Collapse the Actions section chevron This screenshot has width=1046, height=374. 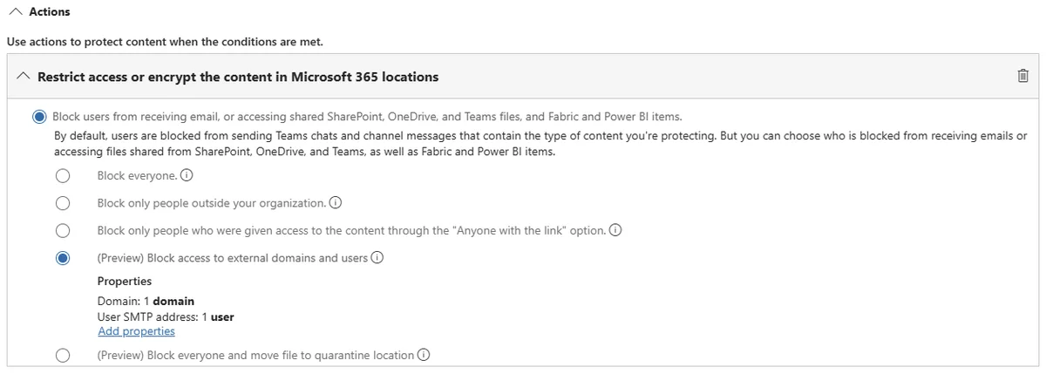(x=17, y=12)
